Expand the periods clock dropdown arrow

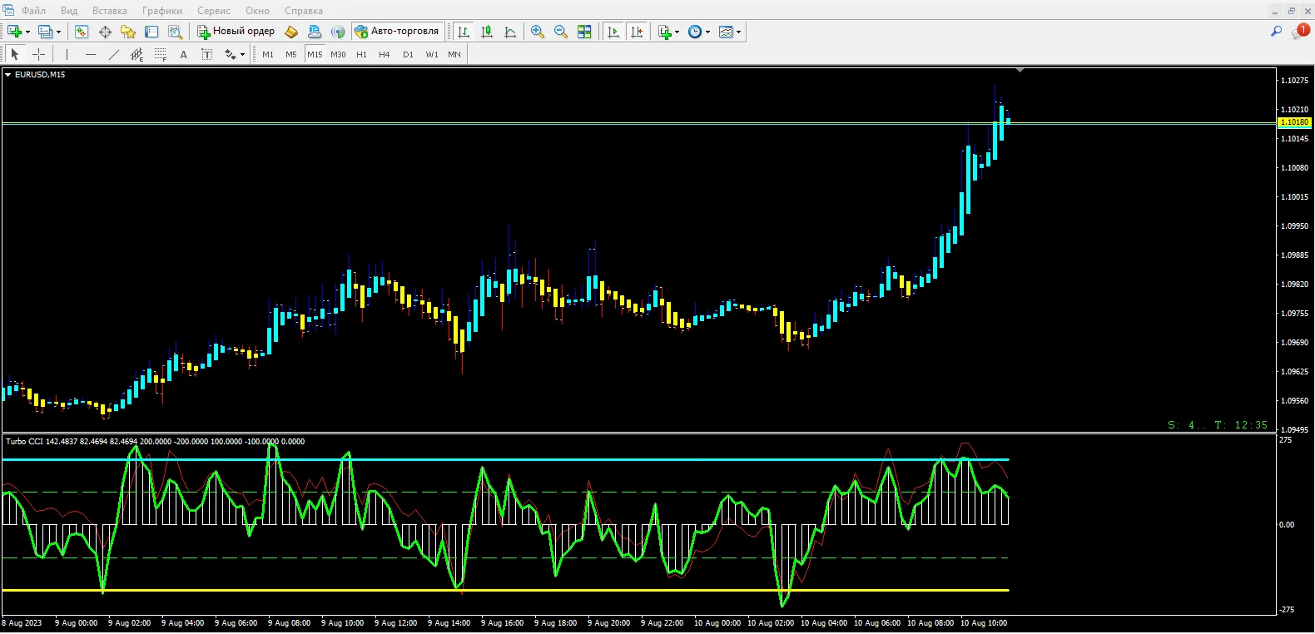708,32
